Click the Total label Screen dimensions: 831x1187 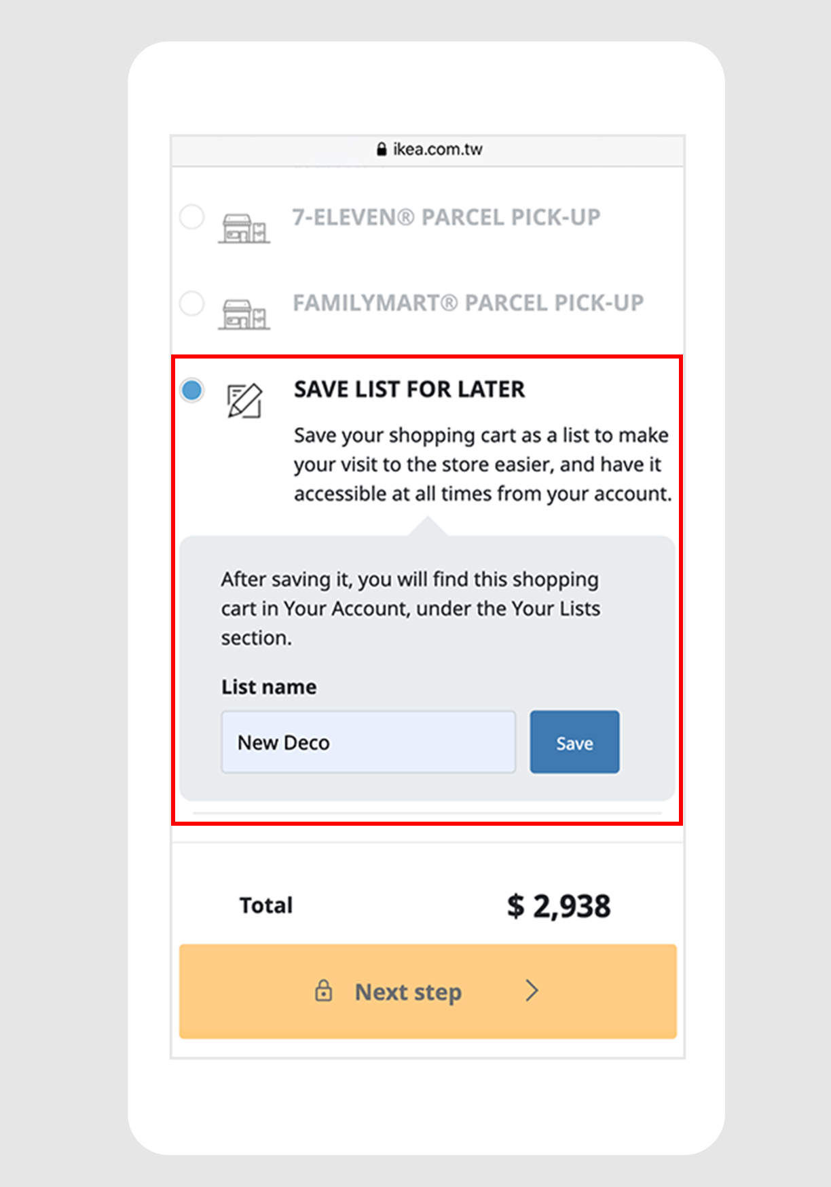[x=265, y=905]
